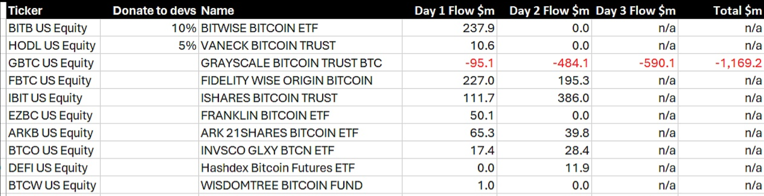This screenshot has width=764, height=196.
Task: Select the 10% donate cell for BITB
Action: 184,28
